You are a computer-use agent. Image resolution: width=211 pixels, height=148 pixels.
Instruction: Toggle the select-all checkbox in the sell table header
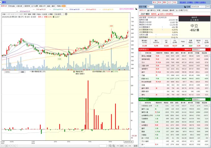click(x=140, y=103)
